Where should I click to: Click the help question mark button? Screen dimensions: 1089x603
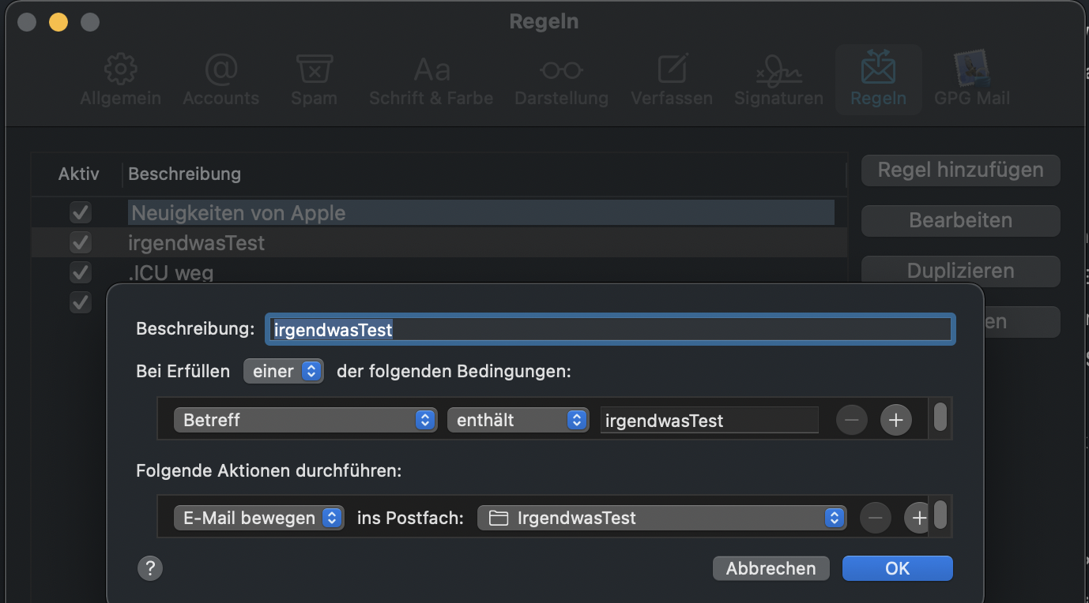coord(150,568)
